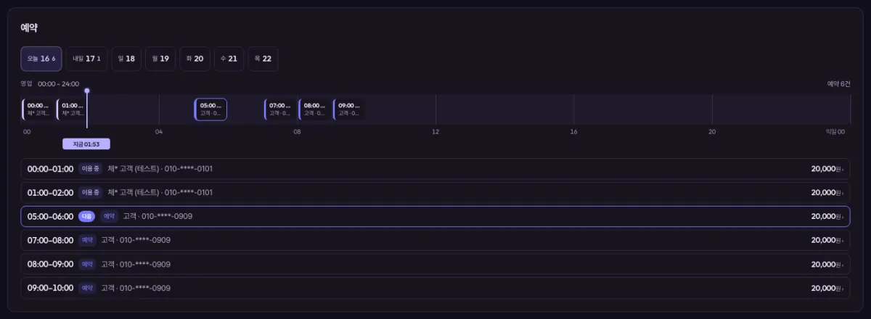The height and width of the screenshot is (319, 871).
Task: Open the 09:00 block on the timeline
Action: point(348,109)
